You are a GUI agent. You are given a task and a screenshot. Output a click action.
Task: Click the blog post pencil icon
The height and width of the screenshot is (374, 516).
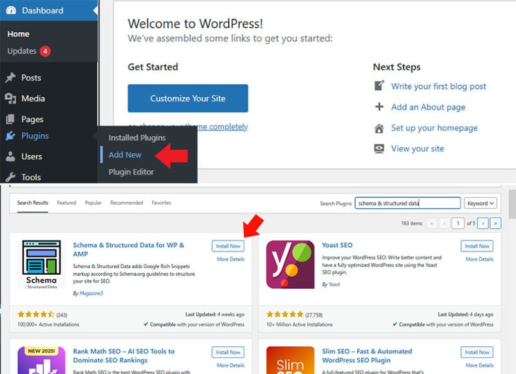pos(379,86)
